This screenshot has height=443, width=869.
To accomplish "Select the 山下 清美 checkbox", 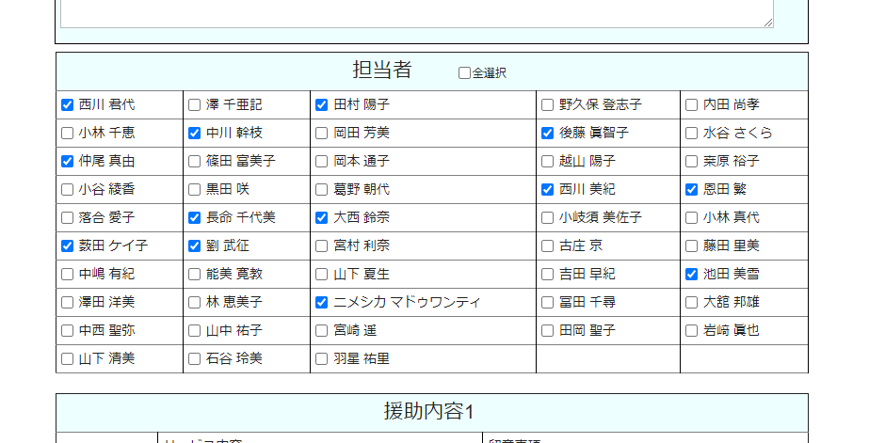I will pos(67,359).
